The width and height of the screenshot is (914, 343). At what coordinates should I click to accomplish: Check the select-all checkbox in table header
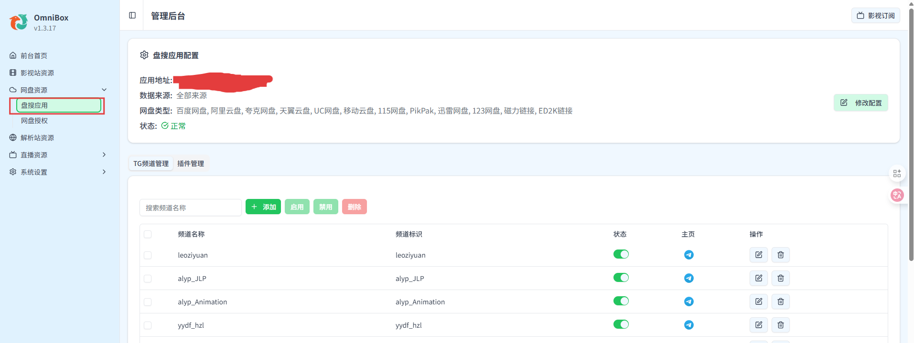[x=148, y=234]
